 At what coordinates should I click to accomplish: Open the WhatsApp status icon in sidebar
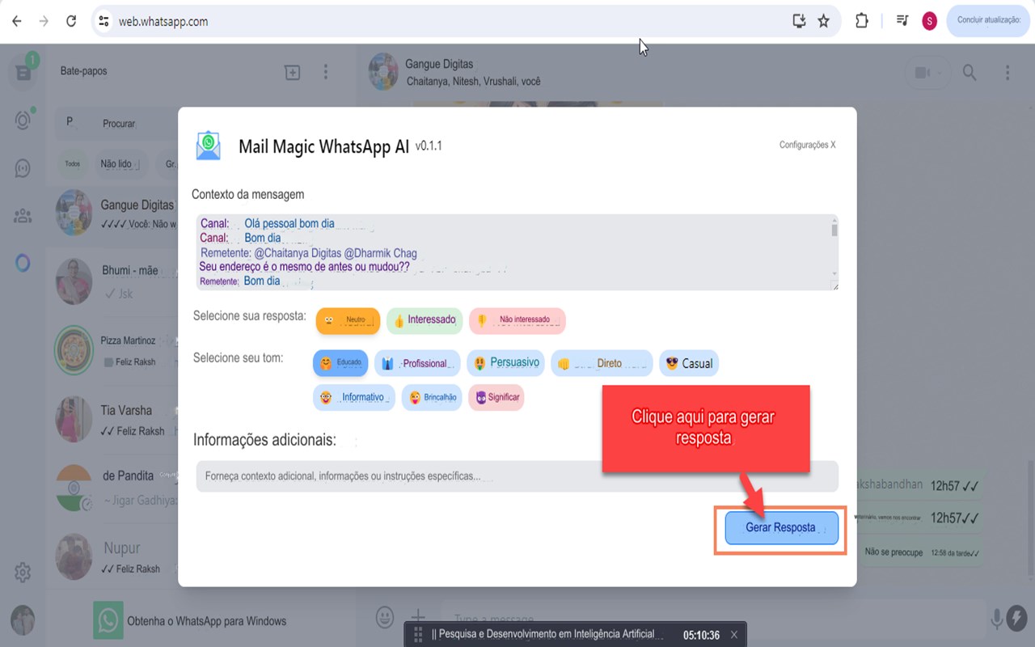coord(23,121)
